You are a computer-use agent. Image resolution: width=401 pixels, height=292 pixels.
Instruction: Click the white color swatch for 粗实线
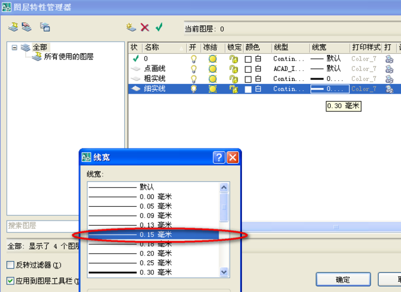(248, 79)
